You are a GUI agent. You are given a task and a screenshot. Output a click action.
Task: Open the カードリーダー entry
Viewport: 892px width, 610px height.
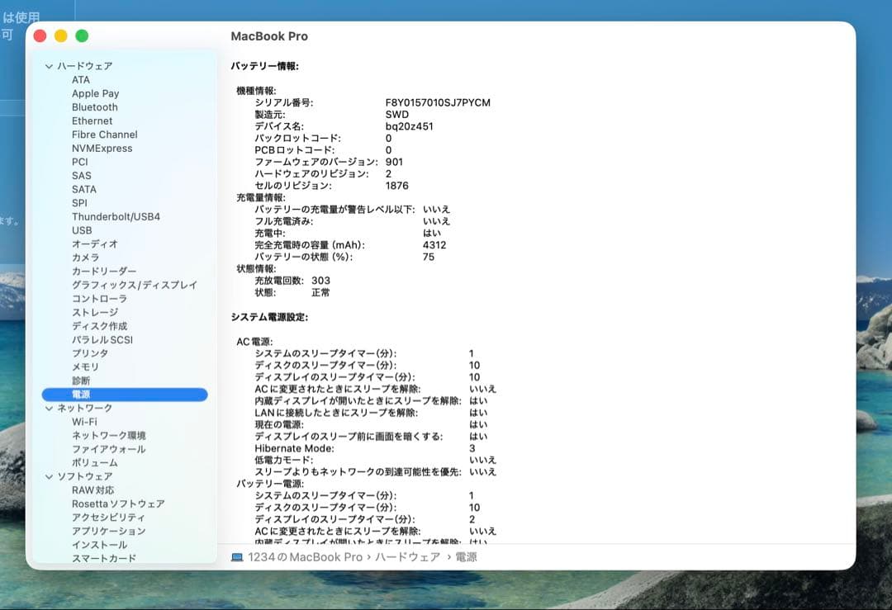104,272
